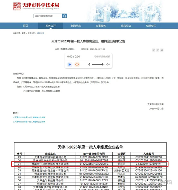Click the table title 天津市2023年第一批入库雏鹰企业名单
The width and height of the screenshot is (178, 190).
click(x=90, y=147)
